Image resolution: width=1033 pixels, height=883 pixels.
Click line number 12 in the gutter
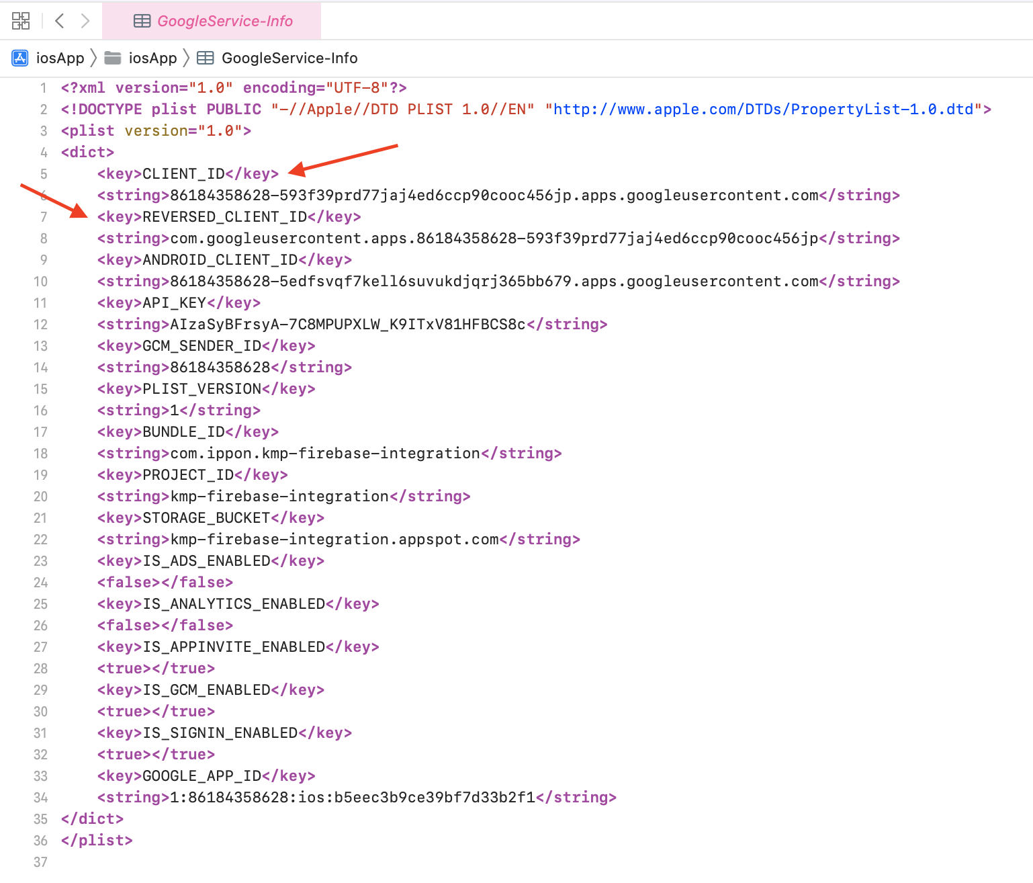click(x=40, y=325)
